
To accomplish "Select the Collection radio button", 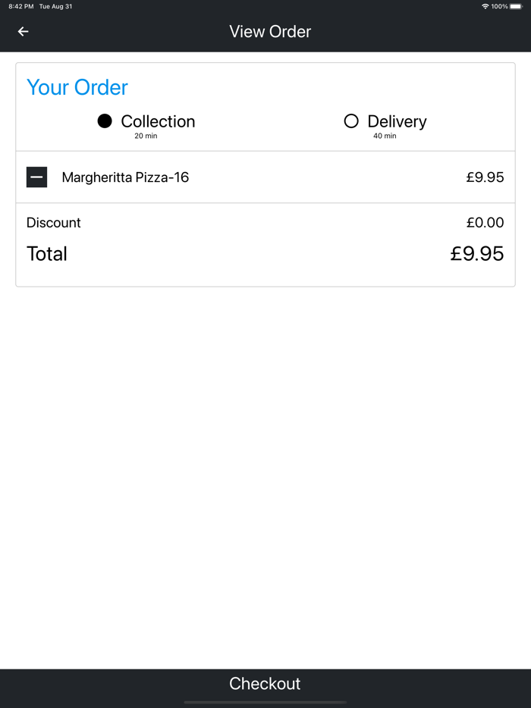I will click(105, 121).
